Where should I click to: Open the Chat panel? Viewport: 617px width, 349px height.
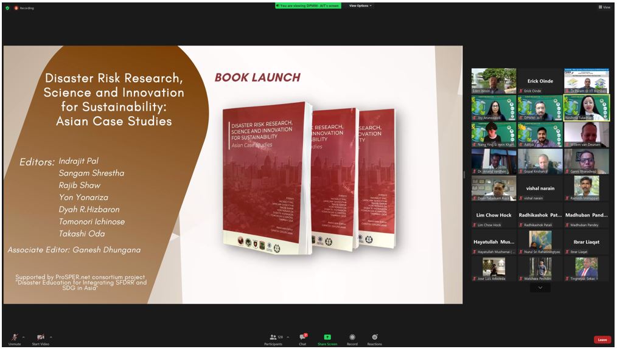point(302,337)
